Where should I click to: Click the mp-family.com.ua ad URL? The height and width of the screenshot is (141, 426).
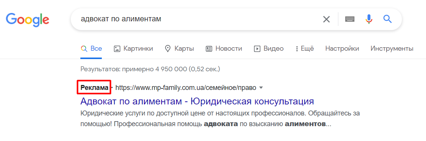[x=186, y=88]
